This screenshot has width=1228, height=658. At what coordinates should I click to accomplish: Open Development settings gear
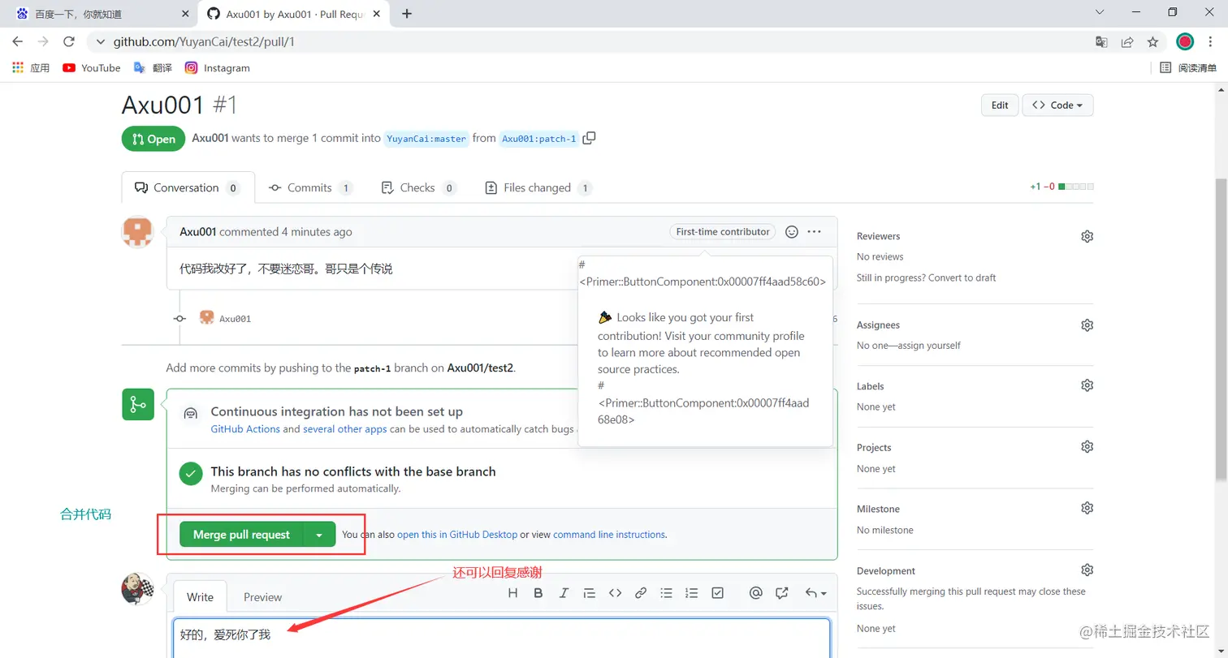pos(1087,570)
